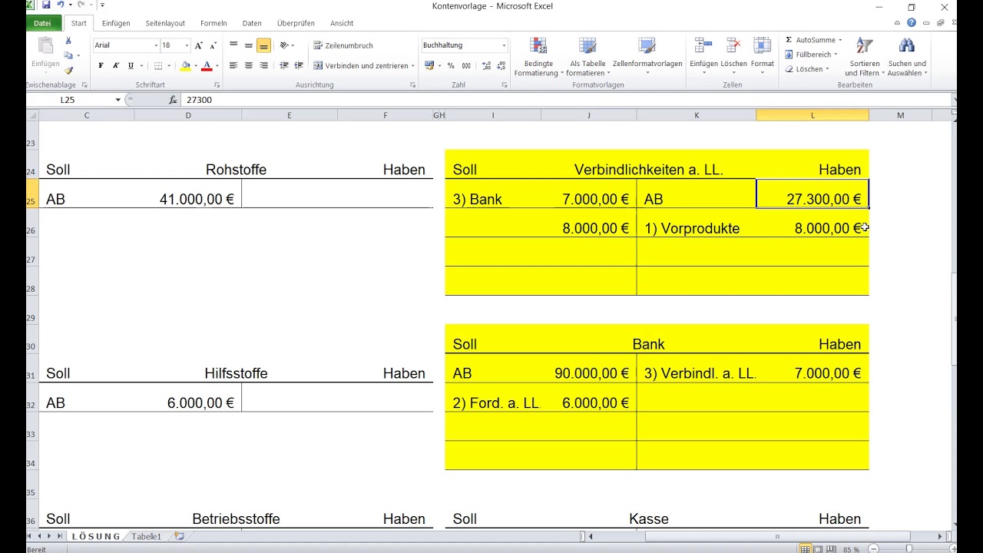Click the percent style icon

[x=451, y=65]
